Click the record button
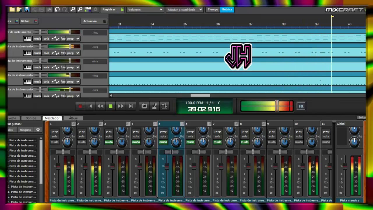373x210 pixels. [x=80, y=106]
